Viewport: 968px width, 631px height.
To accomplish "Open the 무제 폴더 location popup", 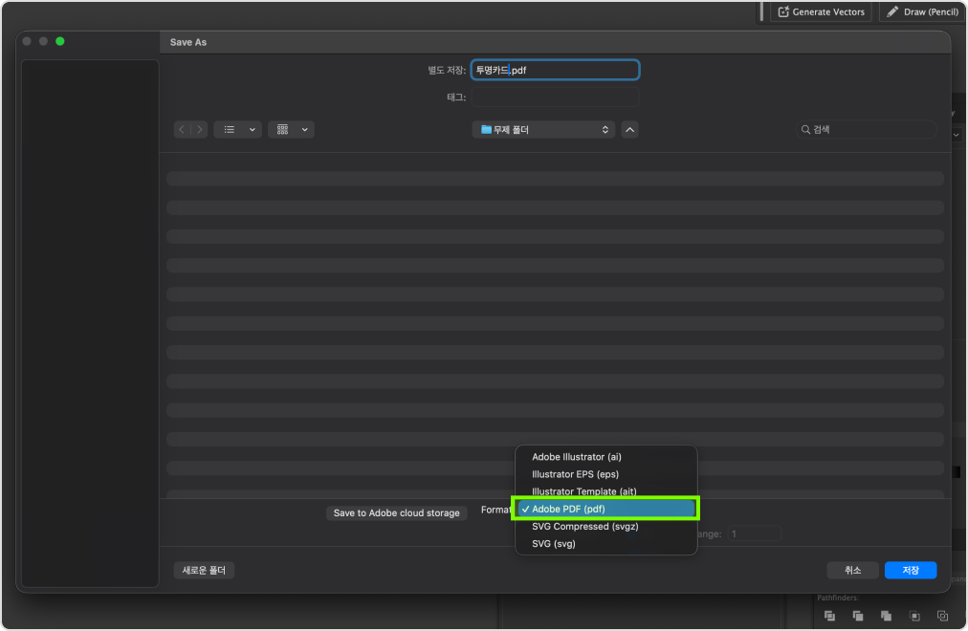I will click(542, 129).
